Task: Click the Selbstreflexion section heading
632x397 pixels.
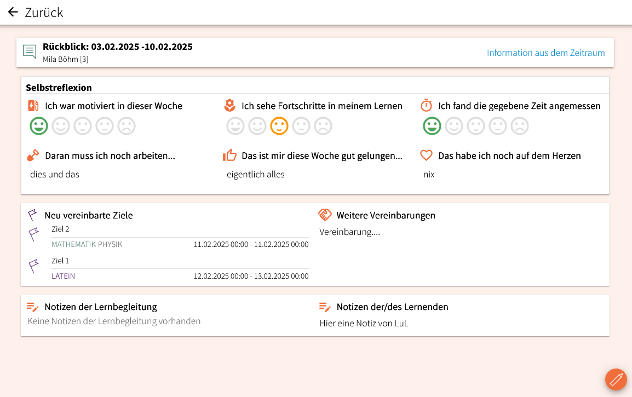Action: 59,88
